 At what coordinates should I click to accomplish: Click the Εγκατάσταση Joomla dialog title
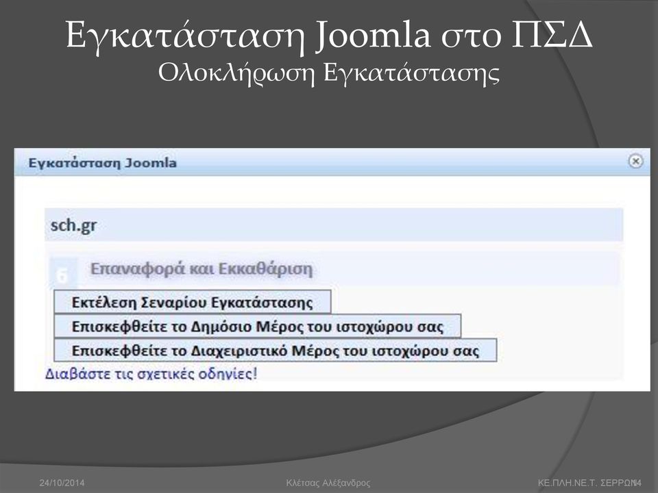[102, 163]
